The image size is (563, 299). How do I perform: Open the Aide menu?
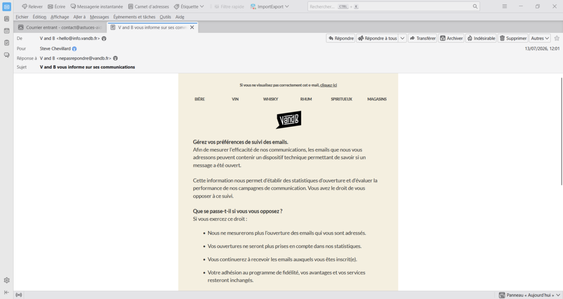pyautogui.click(x=180, y=17)
